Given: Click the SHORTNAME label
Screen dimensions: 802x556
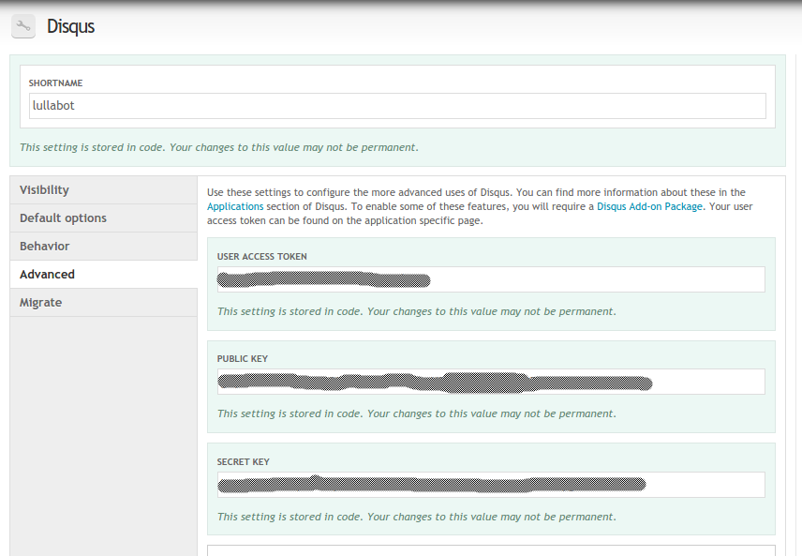Looking at the screenshot, I should pos(56,83).
